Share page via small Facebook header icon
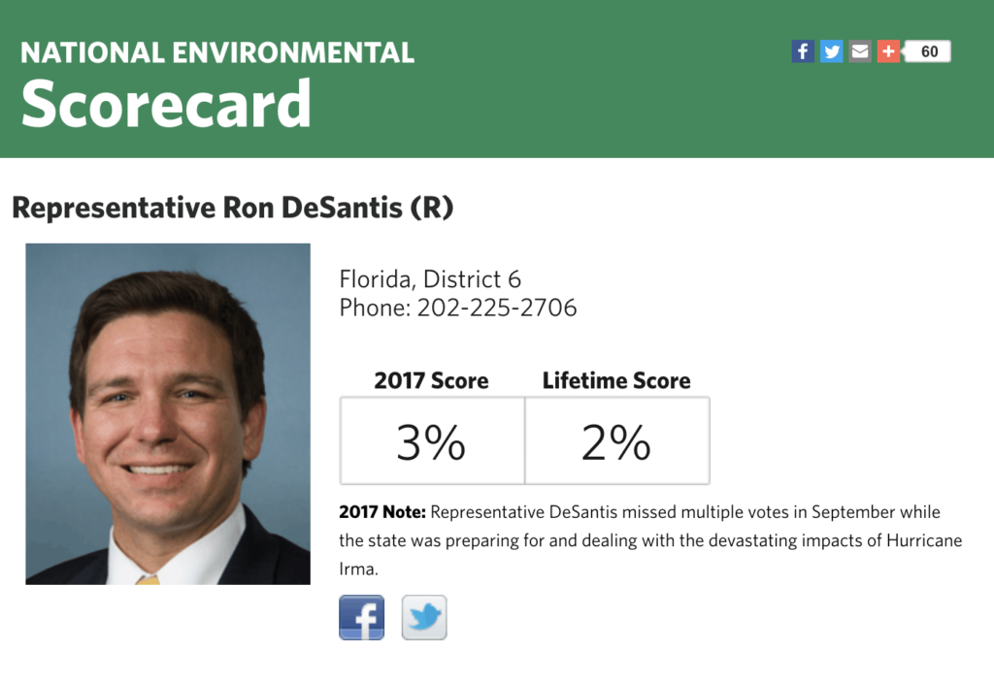 click(x=803, y=51)
